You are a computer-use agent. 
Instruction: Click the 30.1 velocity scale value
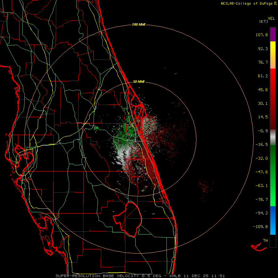tap(263, 103)
